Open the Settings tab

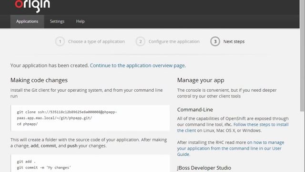click(x=57, y=21)
